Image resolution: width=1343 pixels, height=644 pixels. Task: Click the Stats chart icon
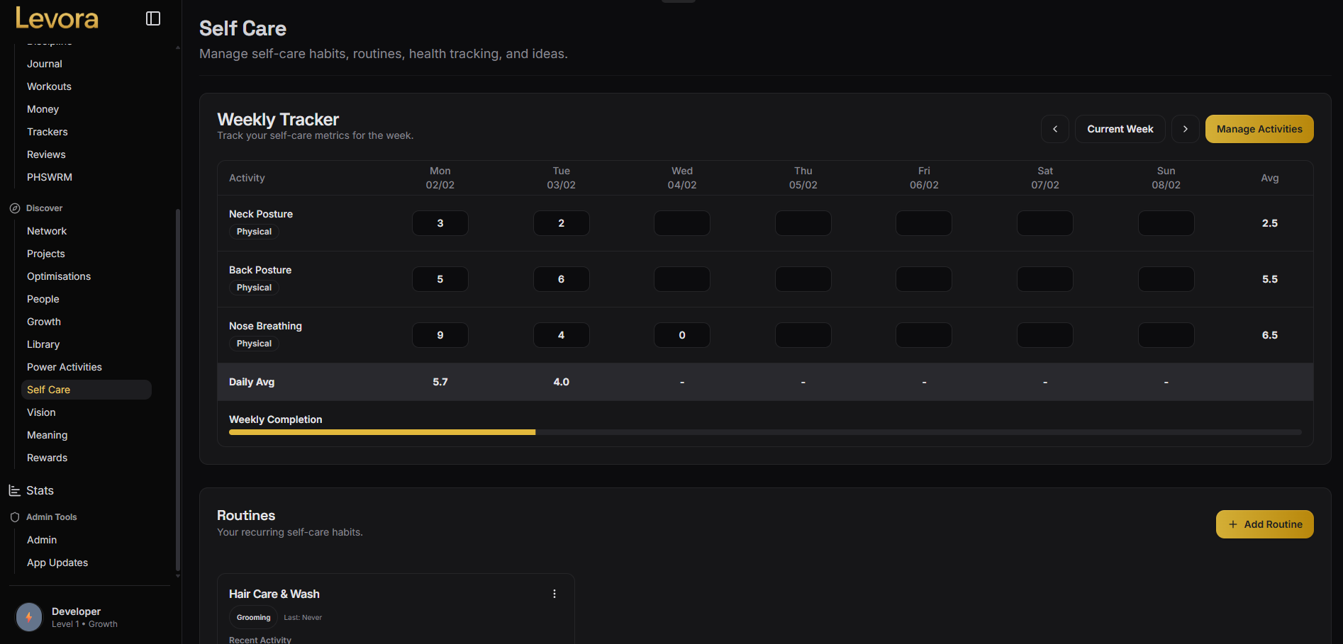pos(14,490)
